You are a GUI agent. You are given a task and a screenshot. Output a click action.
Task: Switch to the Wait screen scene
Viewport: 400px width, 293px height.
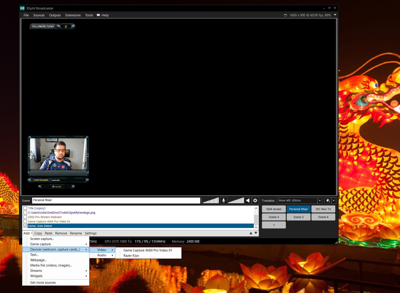tap(273, 209)
